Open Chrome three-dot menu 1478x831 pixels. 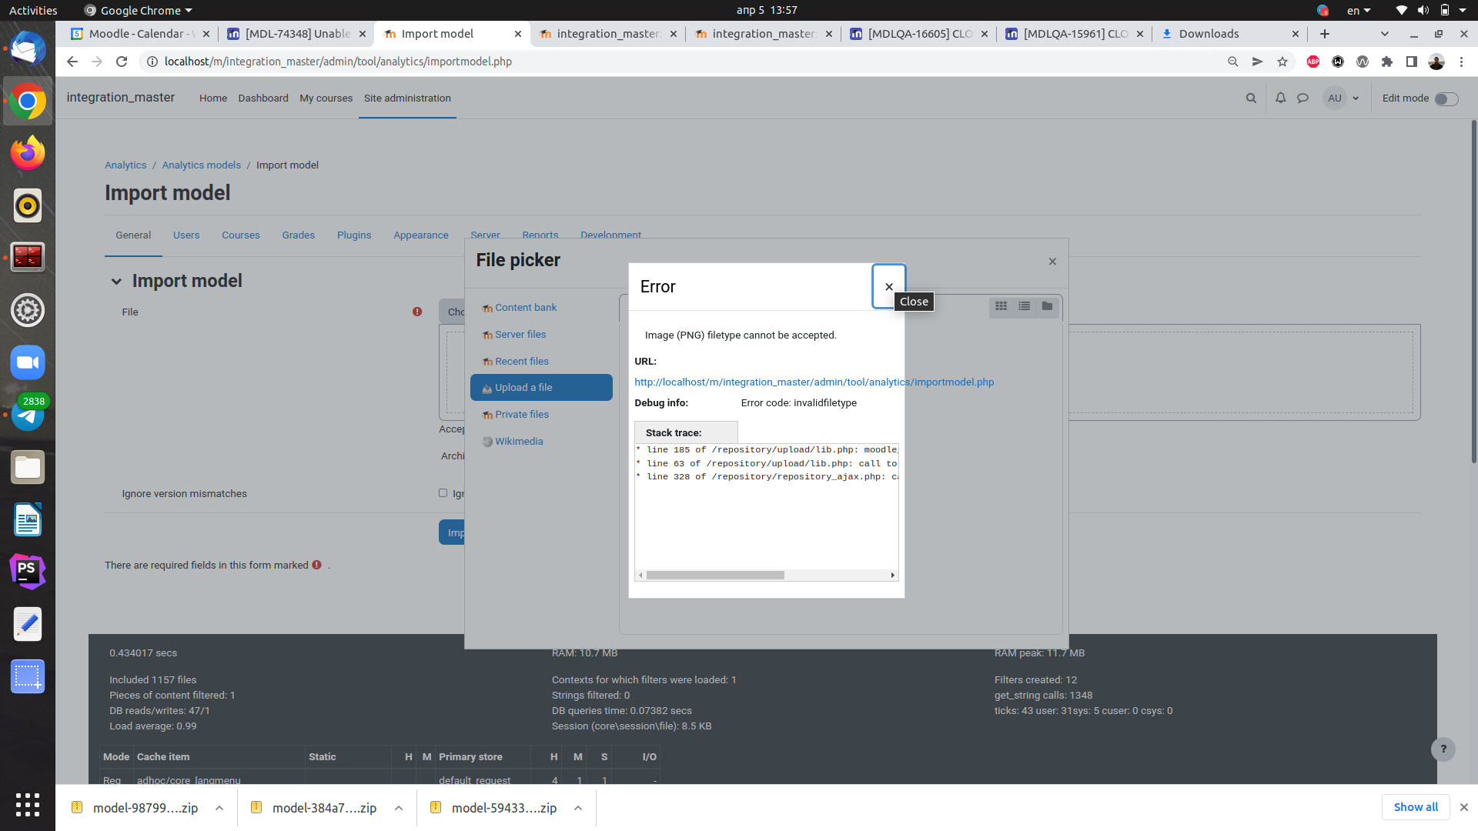coord(1461,62)
